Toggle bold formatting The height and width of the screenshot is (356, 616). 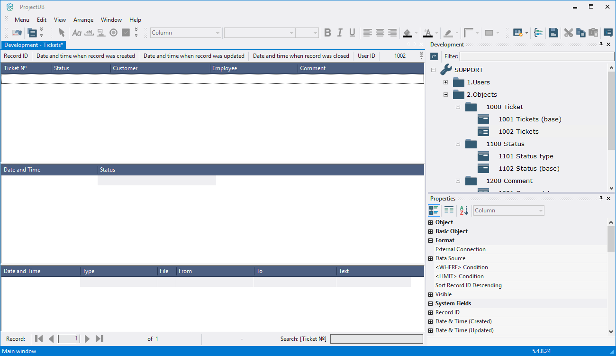pos(327,33)
